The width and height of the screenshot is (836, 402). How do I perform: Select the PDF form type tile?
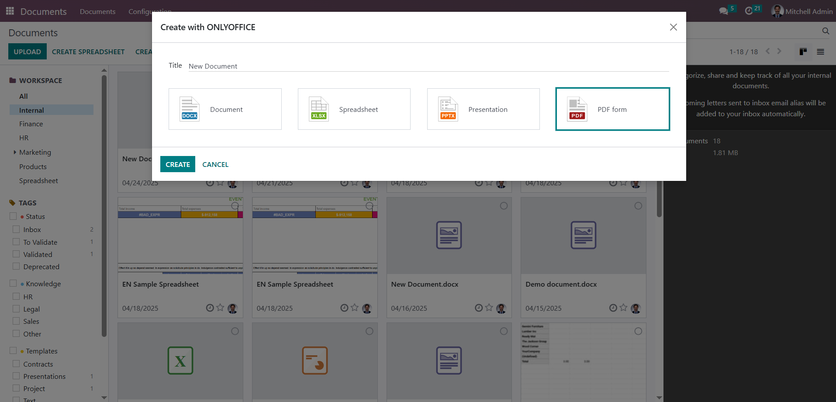pyautogui.click(x=613, y=109)
